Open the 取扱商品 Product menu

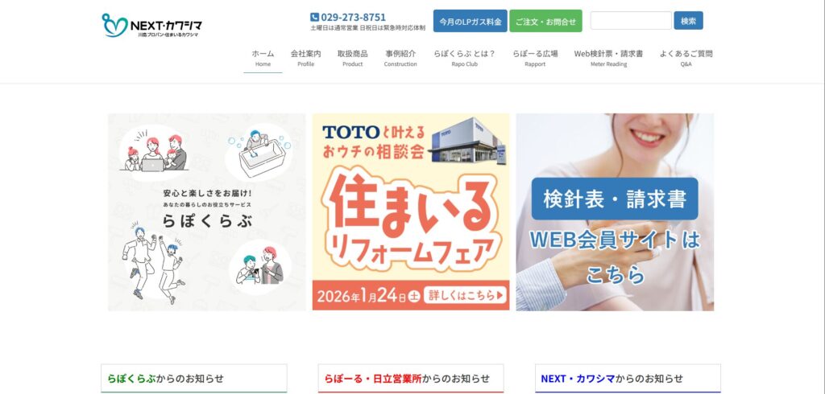pos(353,58)
